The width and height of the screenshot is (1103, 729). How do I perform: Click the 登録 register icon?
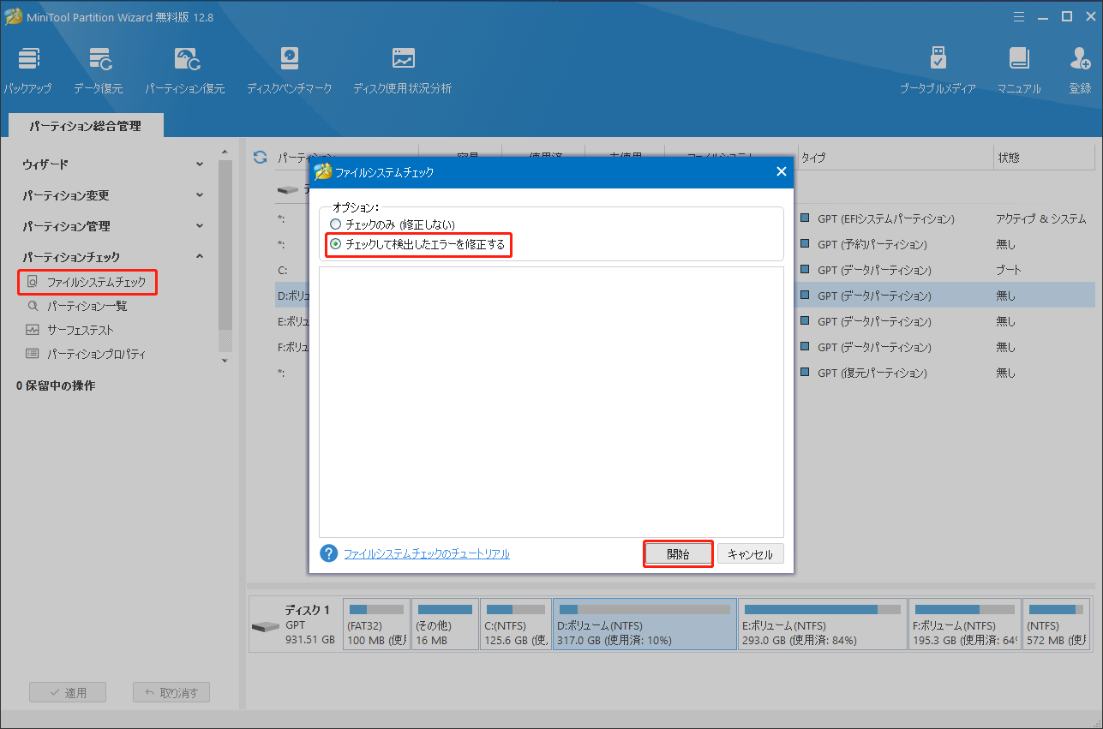(1080, 70)
